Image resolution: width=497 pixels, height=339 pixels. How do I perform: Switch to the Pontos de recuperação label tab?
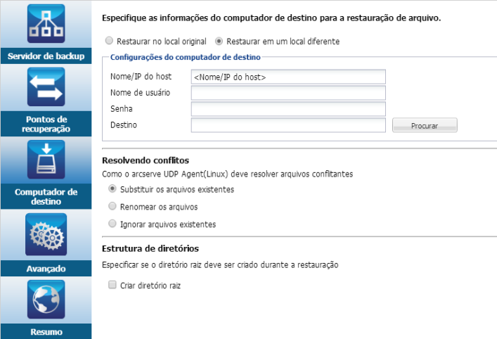coord(46,124)
